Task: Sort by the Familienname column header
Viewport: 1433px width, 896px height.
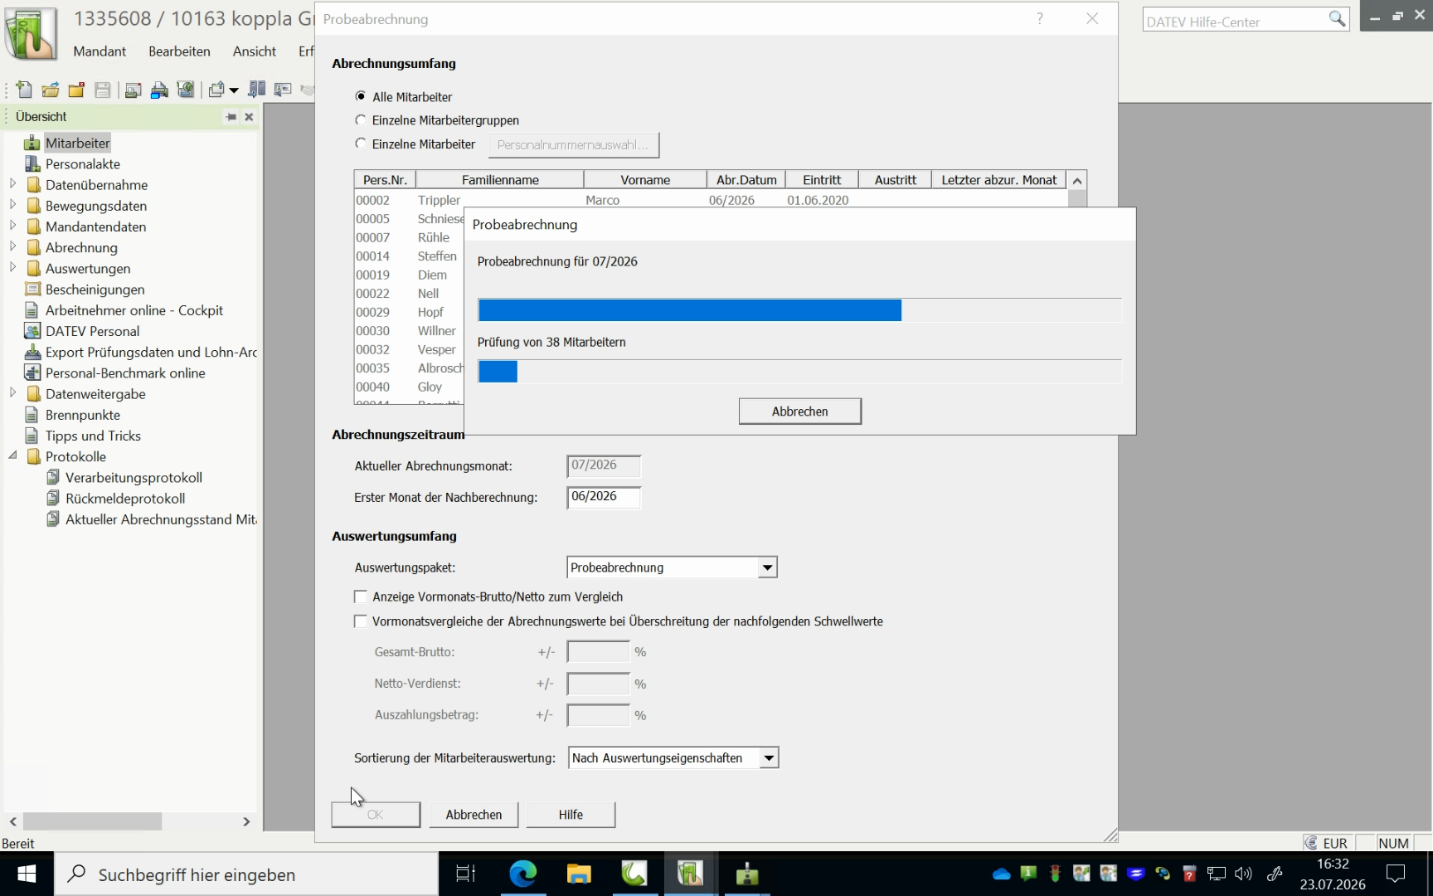Action: 500,180
